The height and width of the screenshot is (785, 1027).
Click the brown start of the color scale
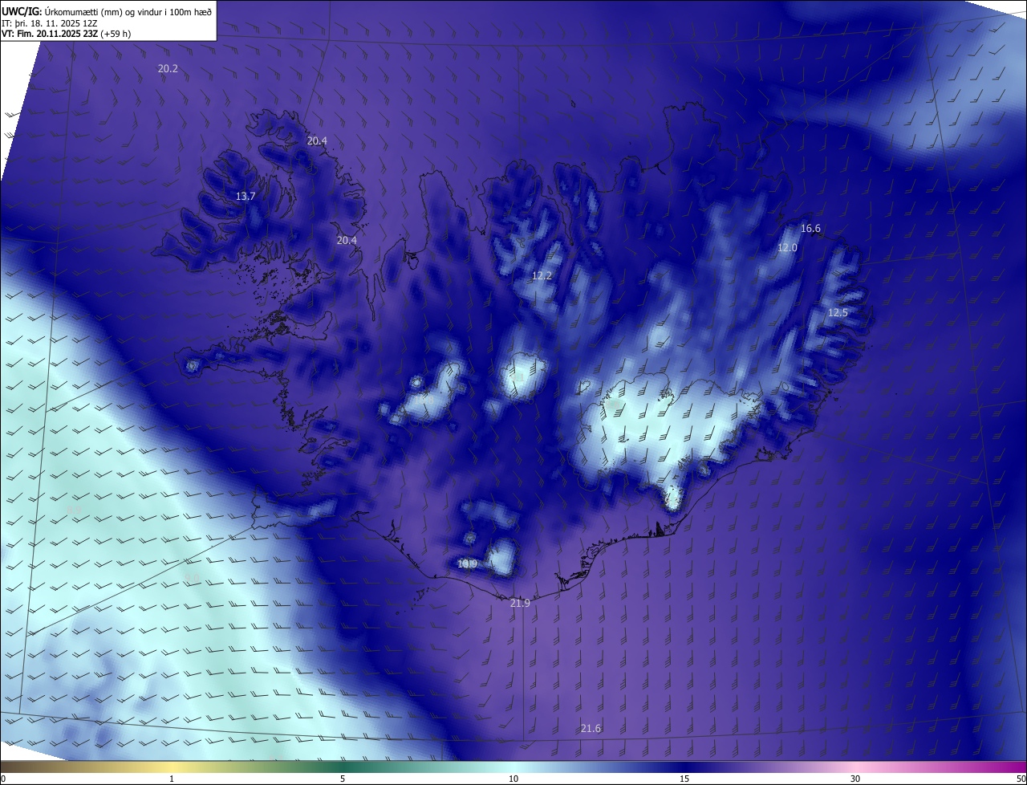(x=12, y=767)
